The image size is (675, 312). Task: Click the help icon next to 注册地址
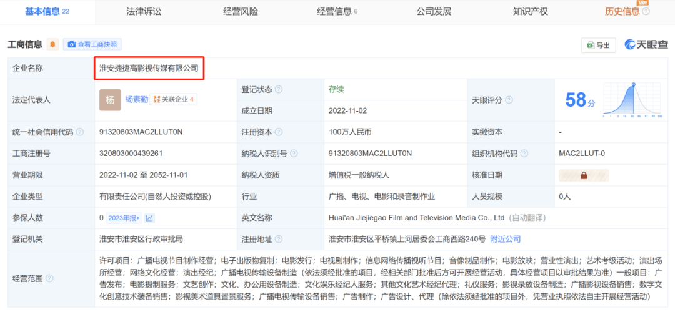point(279,239)
